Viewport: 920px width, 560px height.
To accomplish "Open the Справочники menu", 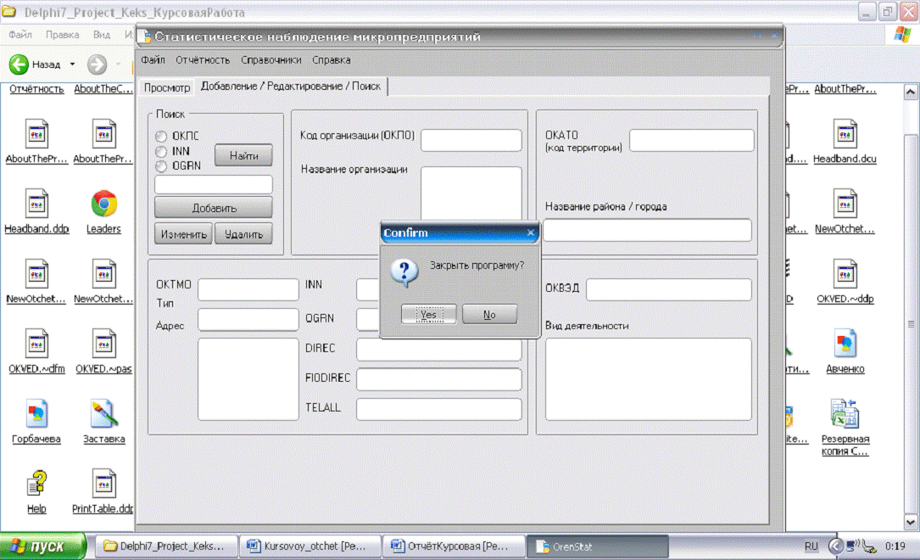I will point(271,60).
